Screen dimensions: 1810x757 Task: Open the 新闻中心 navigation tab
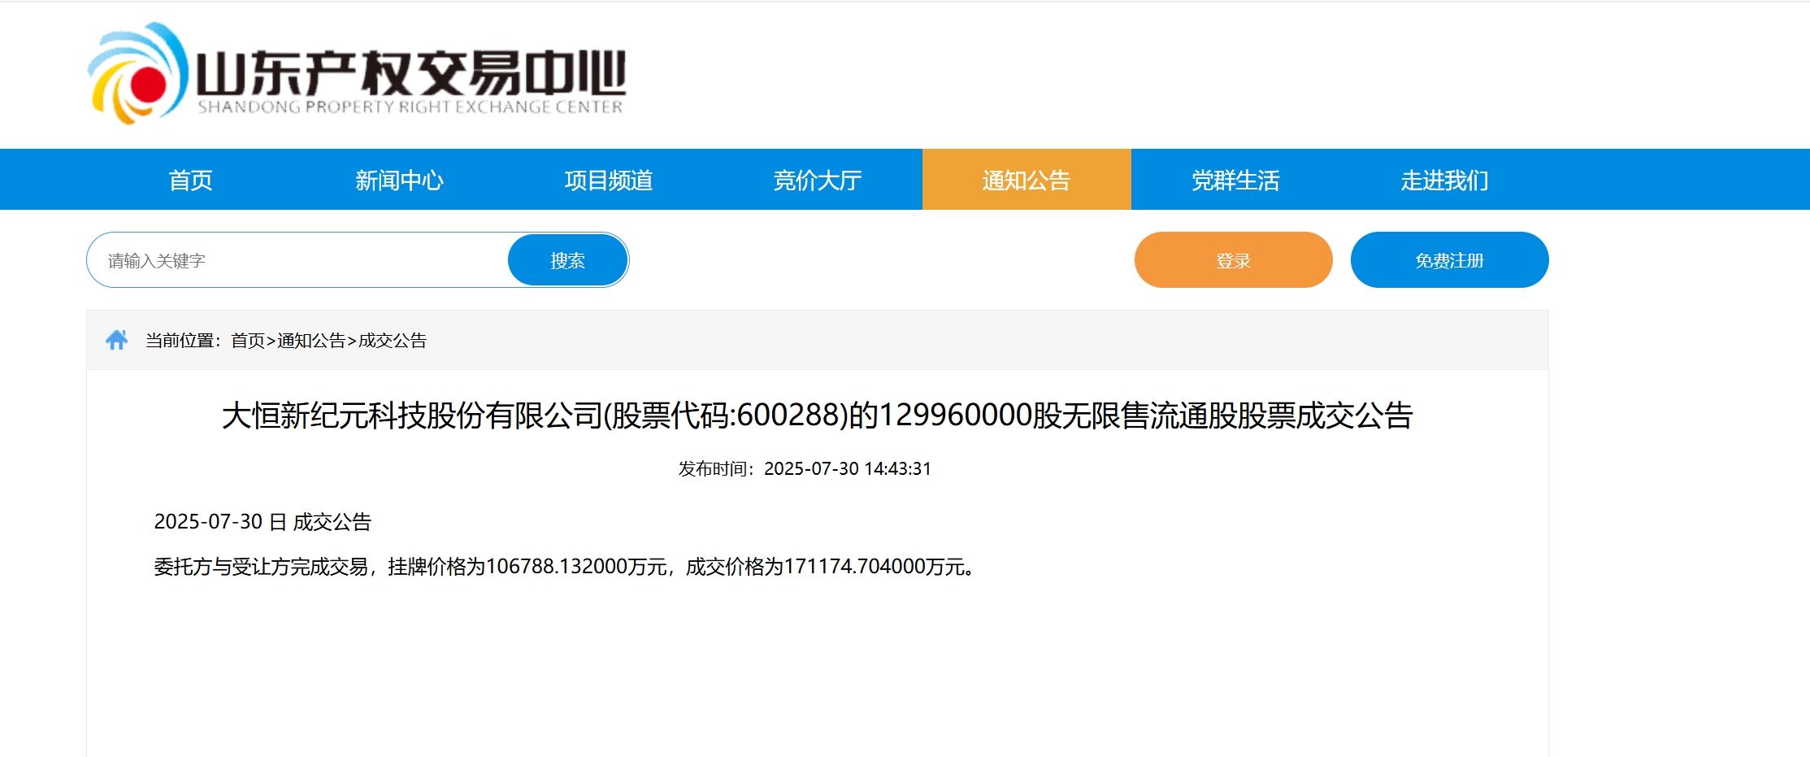click(x=399, y=180)
